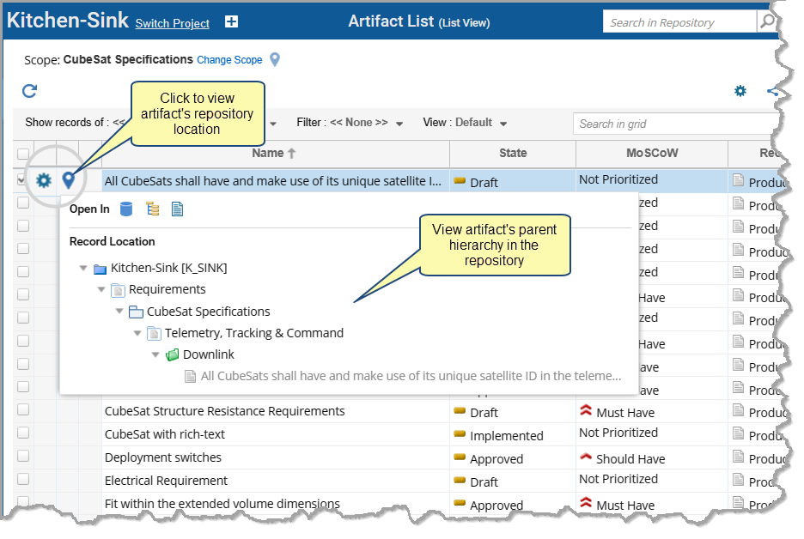Open the Deployment switches artifact
This screenshot has width=804, height=539.
click(x=163, y=457)
